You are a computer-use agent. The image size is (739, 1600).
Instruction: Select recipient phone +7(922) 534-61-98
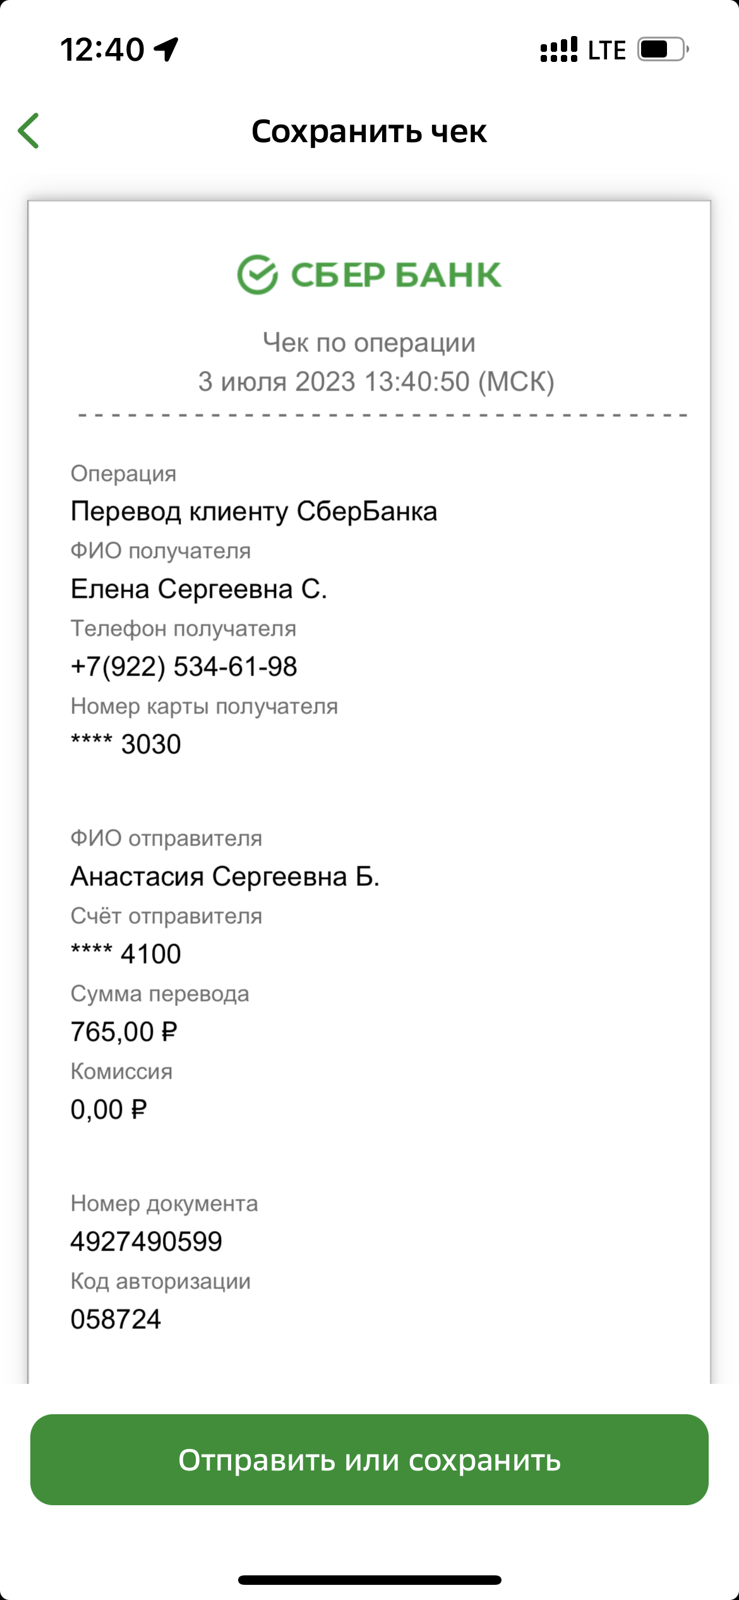(x=184, y=667)
